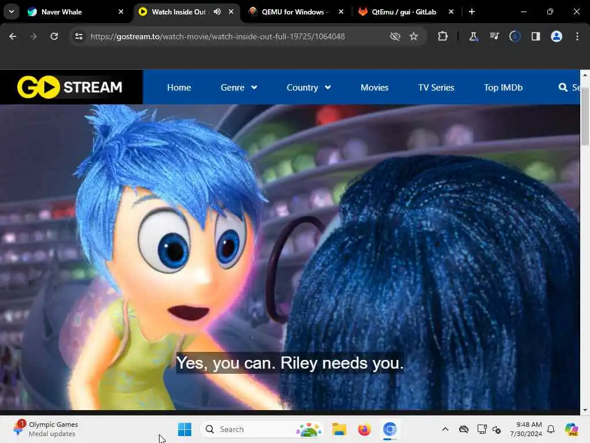Open the user profile avatar
The height and width of the screenshot is (443, 590).
point(557,36)
